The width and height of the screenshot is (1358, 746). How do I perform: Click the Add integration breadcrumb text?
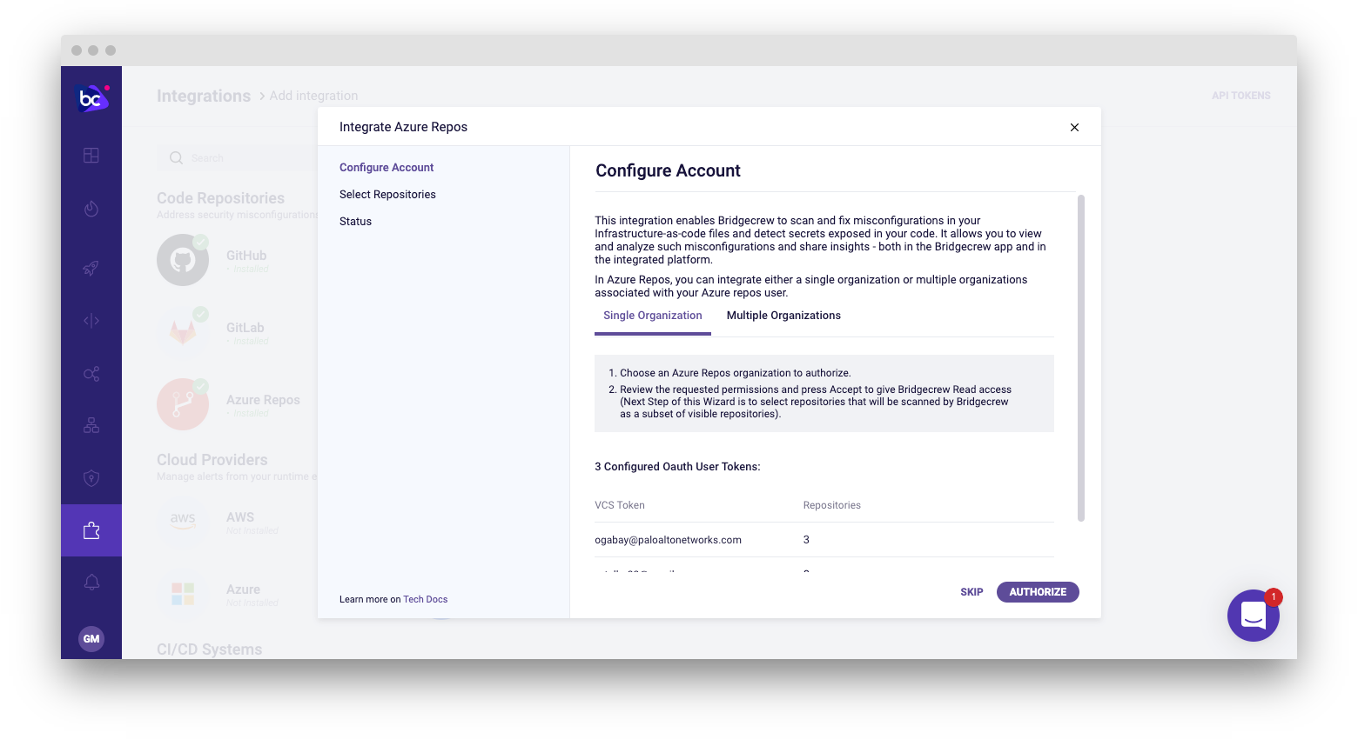click(x=313, y=96)
